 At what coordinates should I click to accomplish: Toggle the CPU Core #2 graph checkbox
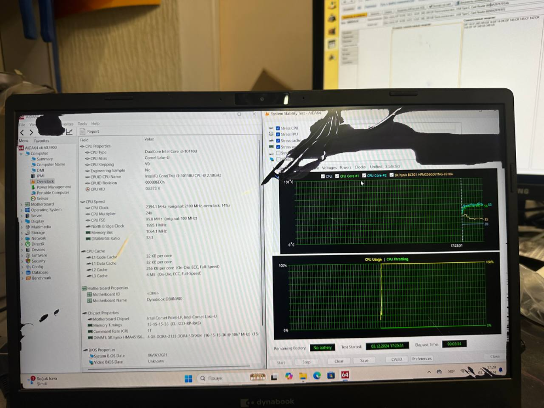(x=364, y=175)
